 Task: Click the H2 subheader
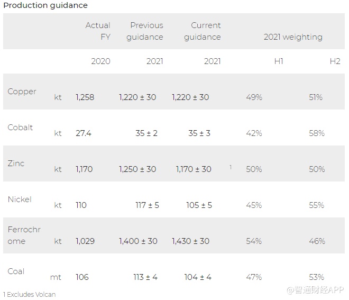coord(335,61)
